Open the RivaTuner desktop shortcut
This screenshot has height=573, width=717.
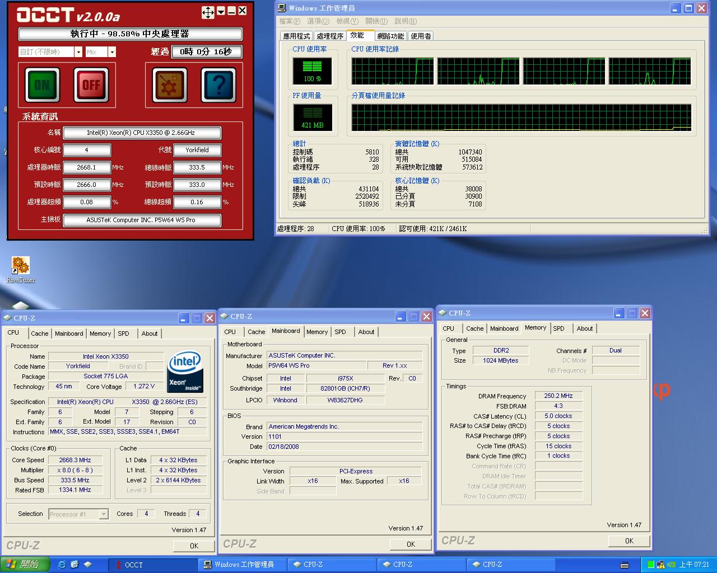click(x=20, y=269)
